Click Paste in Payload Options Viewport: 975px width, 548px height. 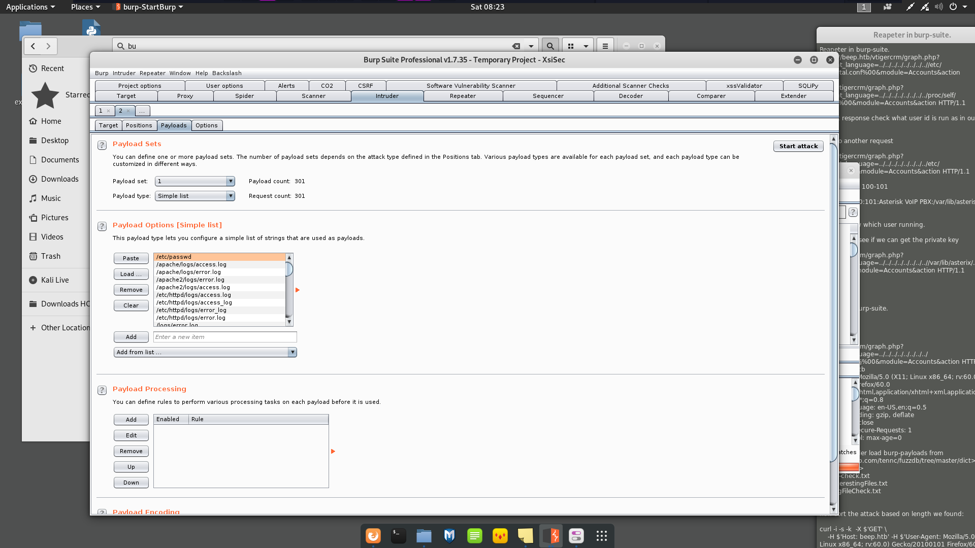pyautogui.click(x=131, y=258)
